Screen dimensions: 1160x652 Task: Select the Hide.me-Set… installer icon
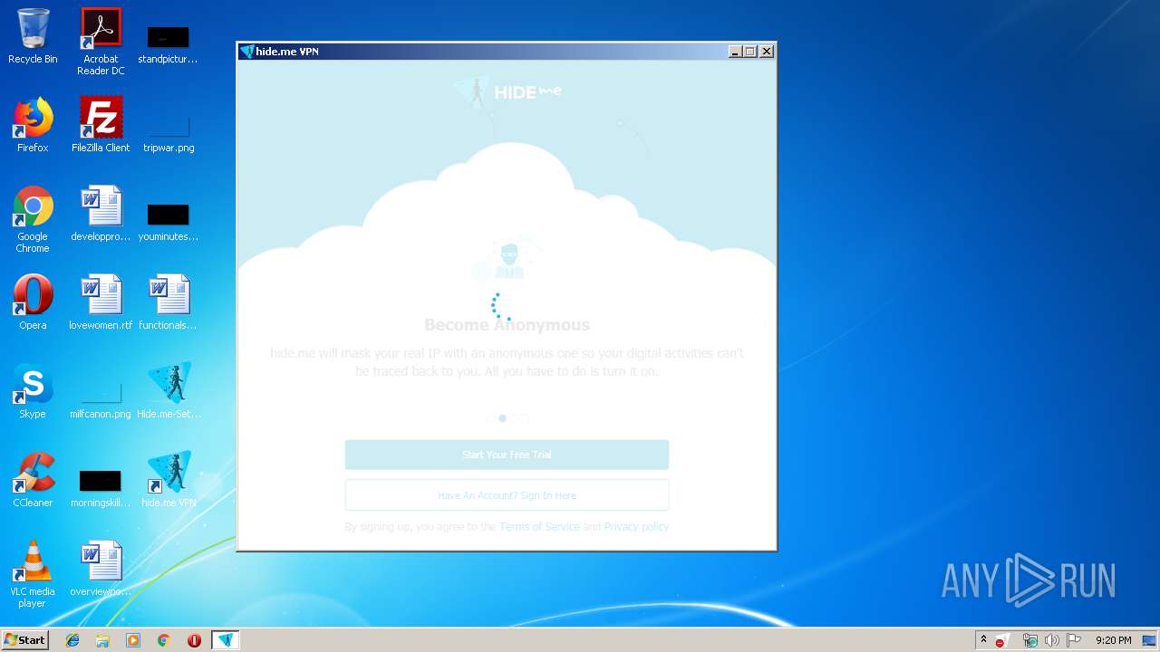(x=169, y=391)
